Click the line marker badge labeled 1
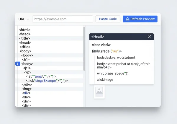Screen dimensions: 177x124 point(17,64)
